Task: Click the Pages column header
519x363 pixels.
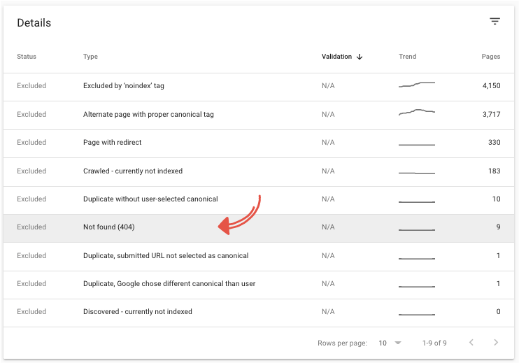Action: [490, 57]
